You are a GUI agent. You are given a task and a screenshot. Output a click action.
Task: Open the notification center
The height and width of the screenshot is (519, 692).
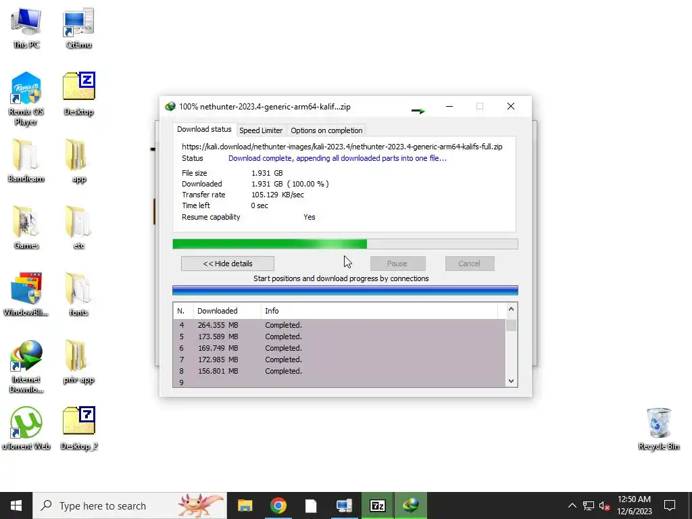[x=670, y=505]
